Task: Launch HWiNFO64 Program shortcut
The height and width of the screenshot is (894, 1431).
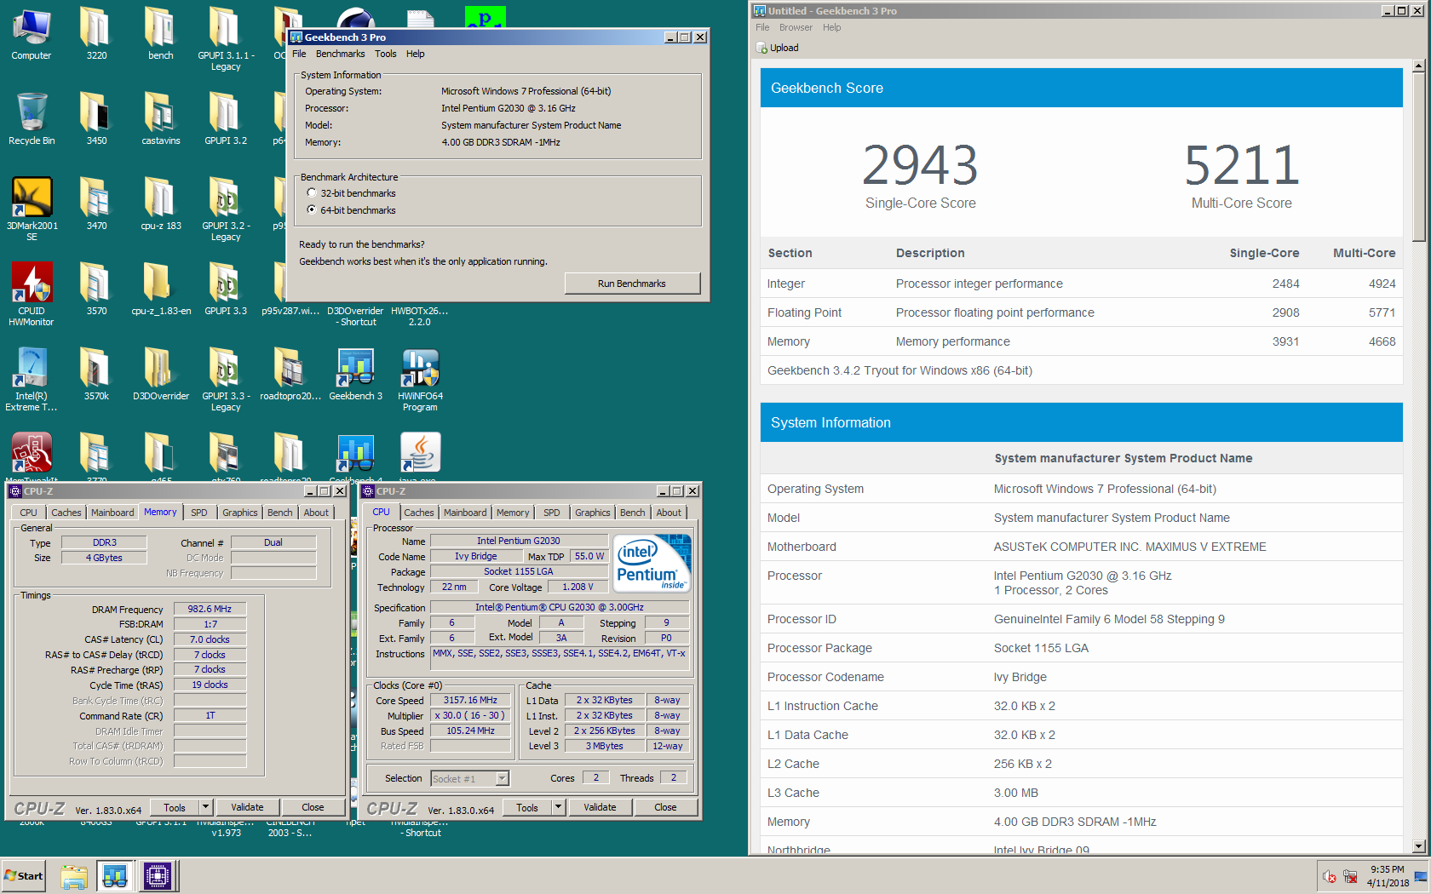Action: [x=420, y=379]
